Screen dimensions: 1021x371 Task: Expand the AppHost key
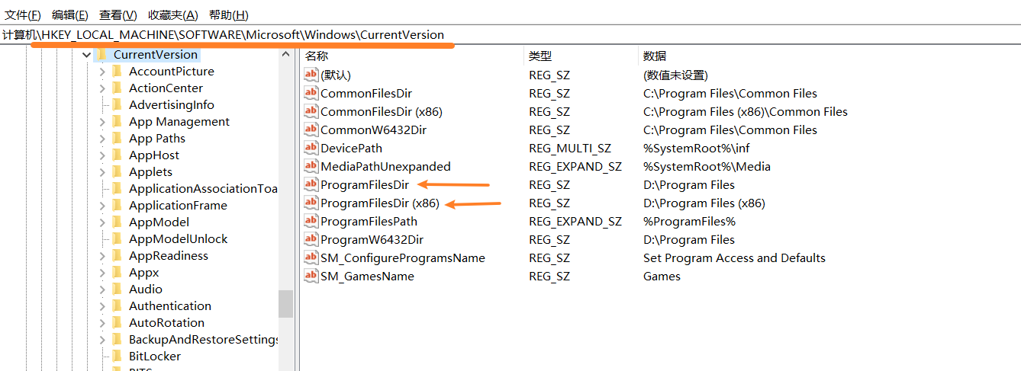101,155
